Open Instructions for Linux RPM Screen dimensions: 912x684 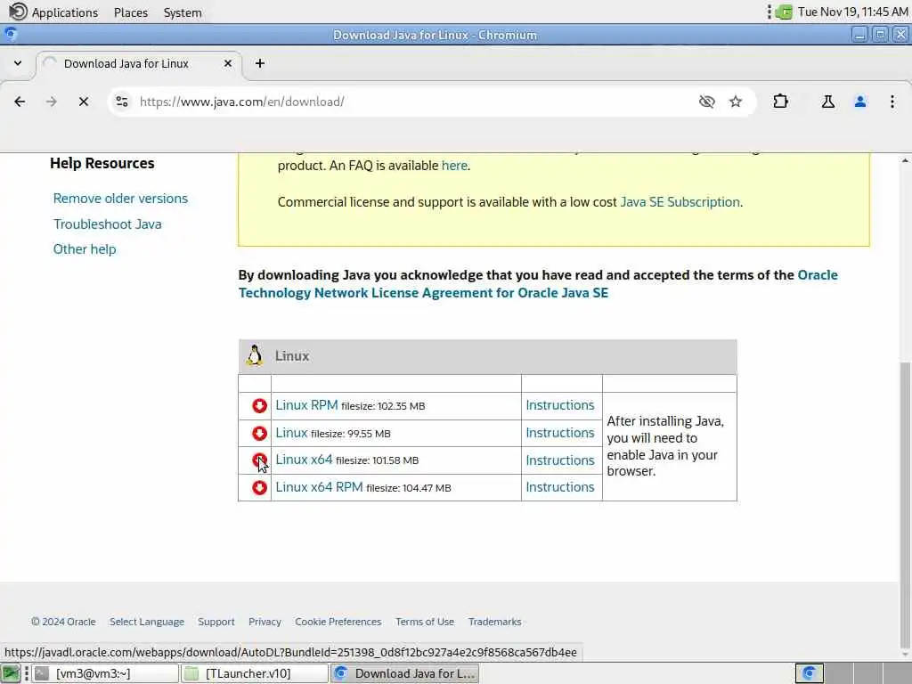560,405
